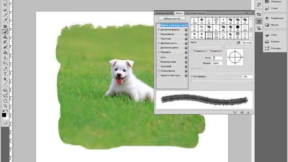Open the Стили panel

point(274,8)
